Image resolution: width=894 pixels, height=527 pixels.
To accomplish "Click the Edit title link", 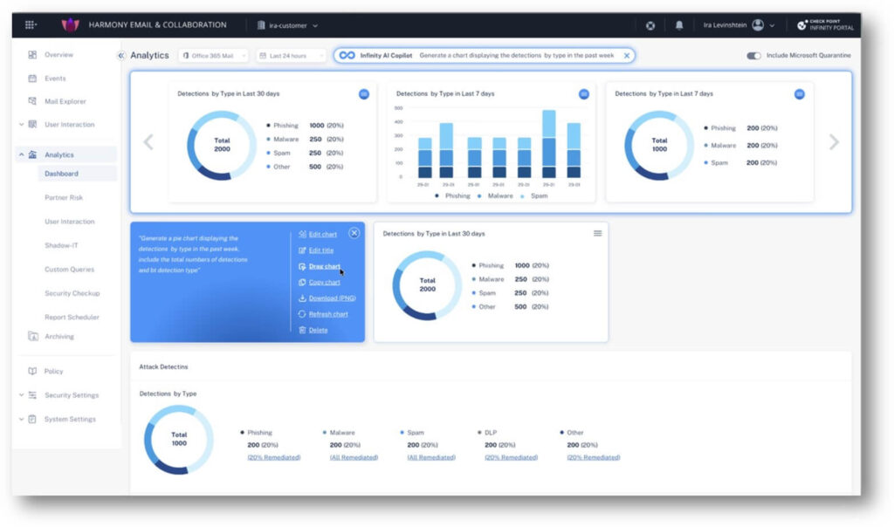I will coord(321,250).
